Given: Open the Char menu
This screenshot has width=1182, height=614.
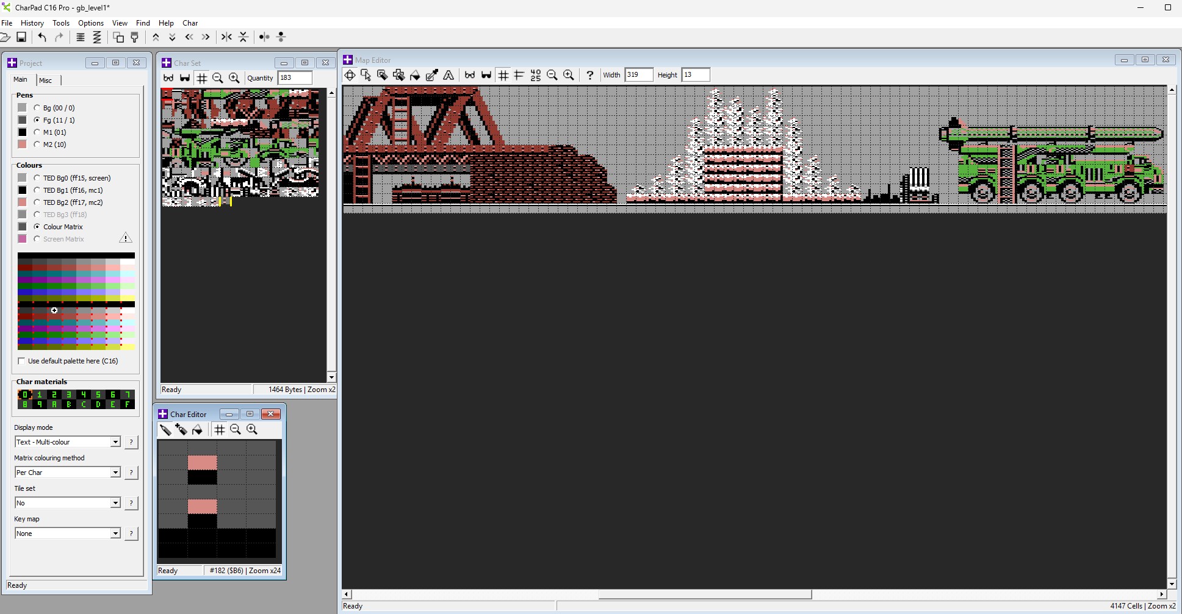Looking at the screenshot, I should pos(190,23).
